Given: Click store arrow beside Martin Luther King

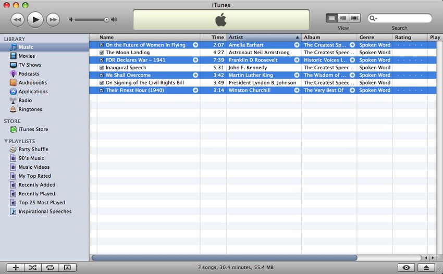Looking at the screenshot, I should pyautogui.click(x=297, y=75).
